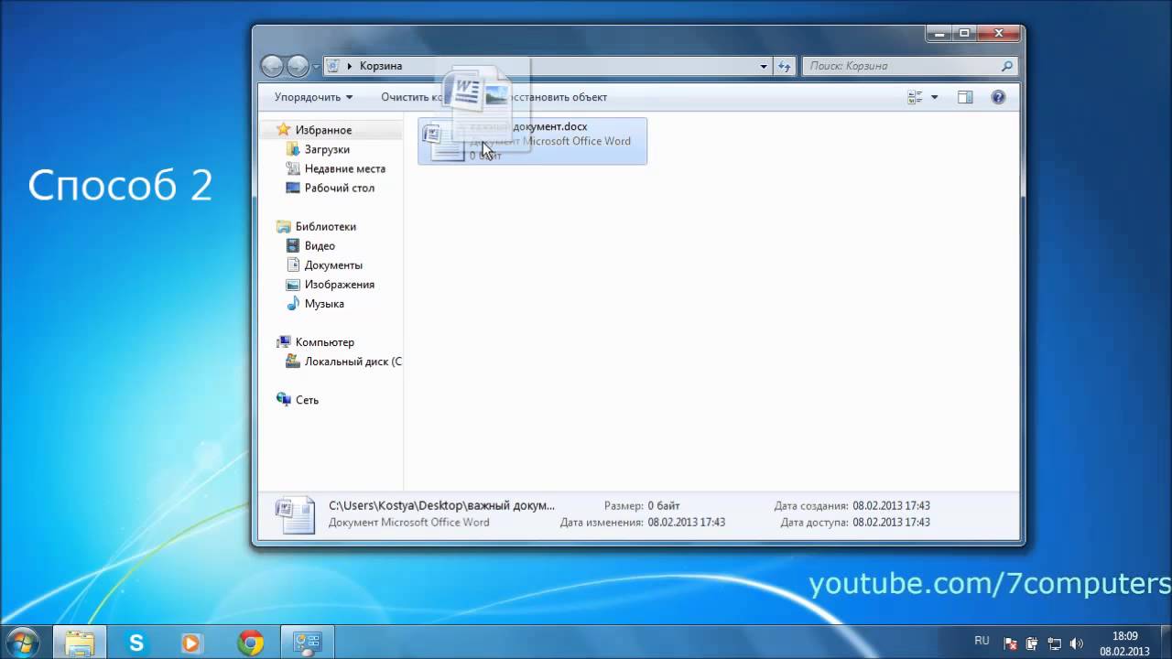Click the power plug tray icon
Screen dimensions: 1172x659
[1032, 643]
